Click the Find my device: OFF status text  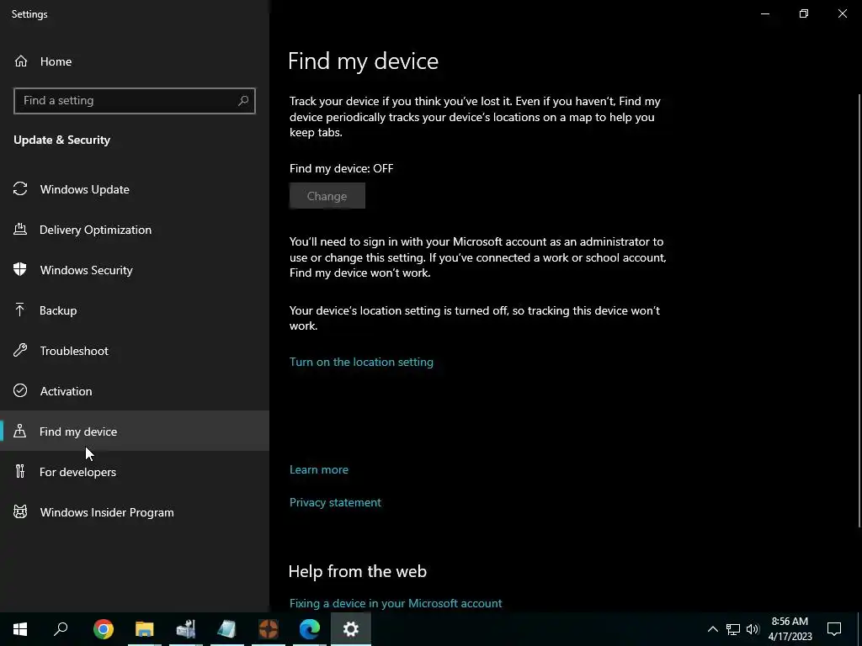pyautogui.click(x=342, y=168)
